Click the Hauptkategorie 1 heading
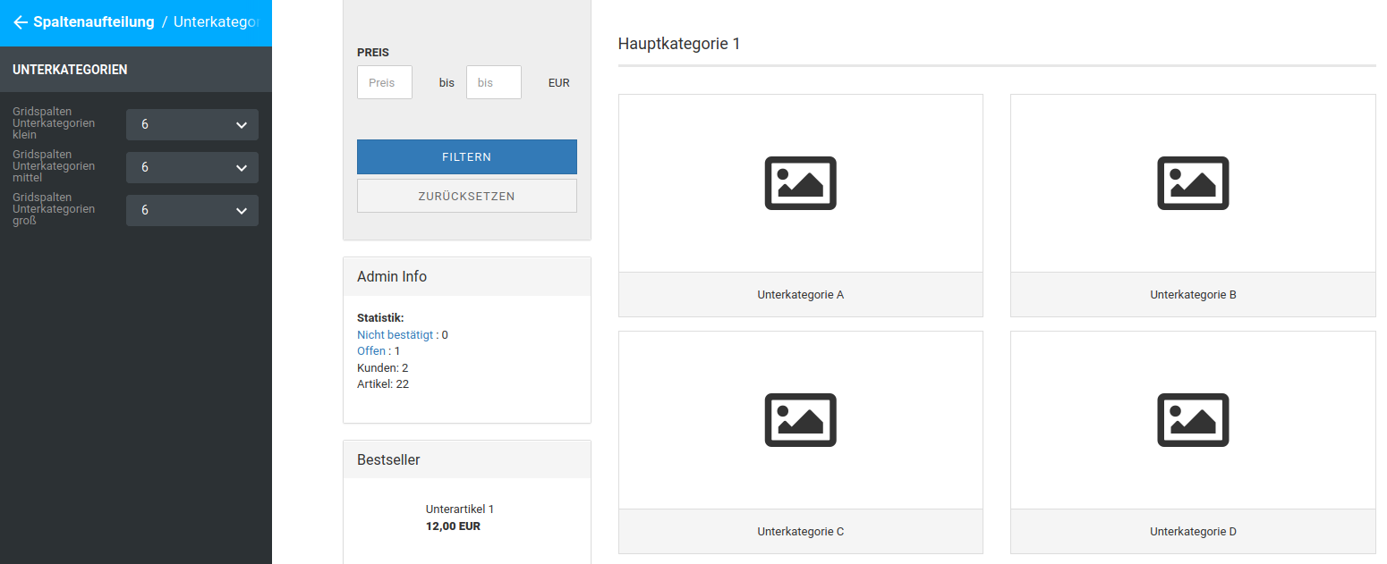 pyautogui.click(x=679, y=44)
